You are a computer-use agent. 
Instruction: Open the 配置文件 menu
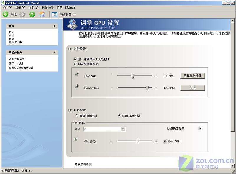(47, 8)
